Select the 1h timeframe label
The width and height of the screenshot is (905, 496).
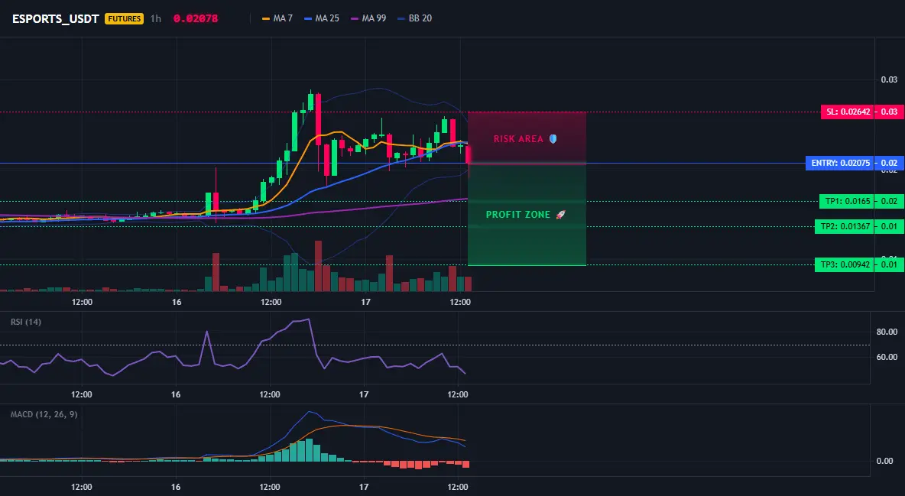156,18
